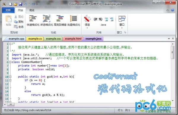The height and width of the screenshot is (115, 178).
Task: Open the customize quick access toolbar dropdown
Action: click(37, 4)
